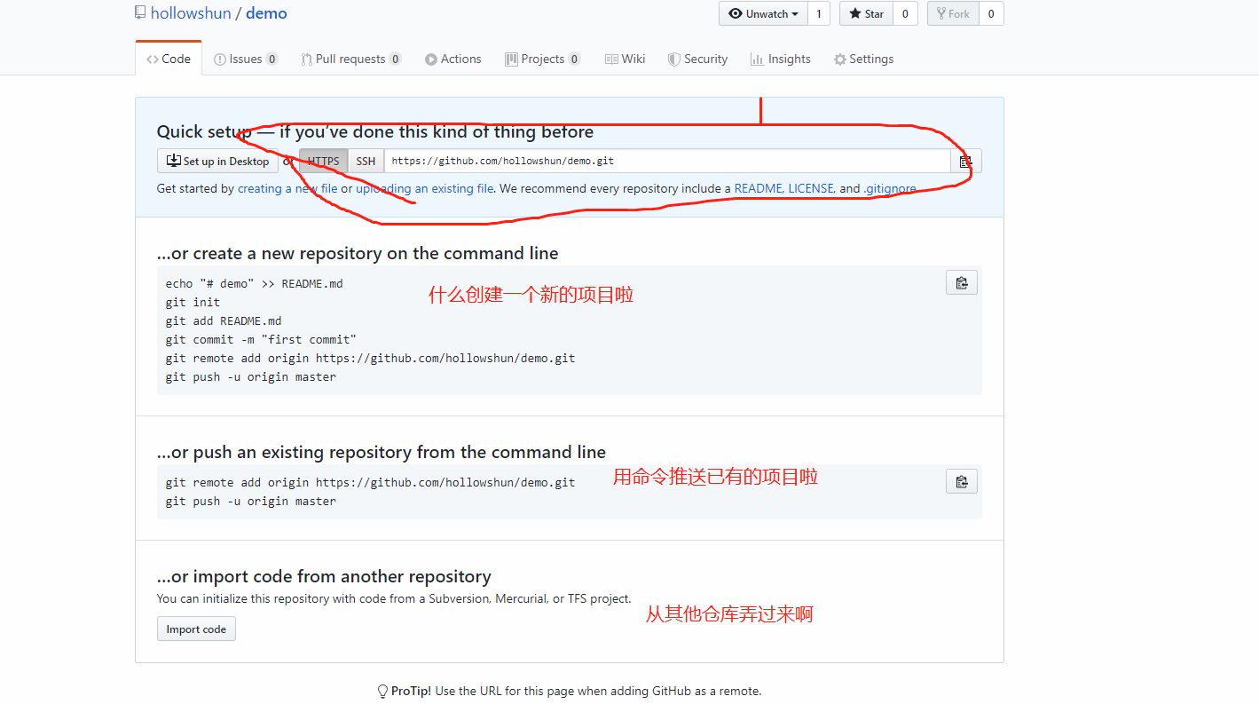
Task: Click the watchers count 1
Action: (x=819, y=13)
